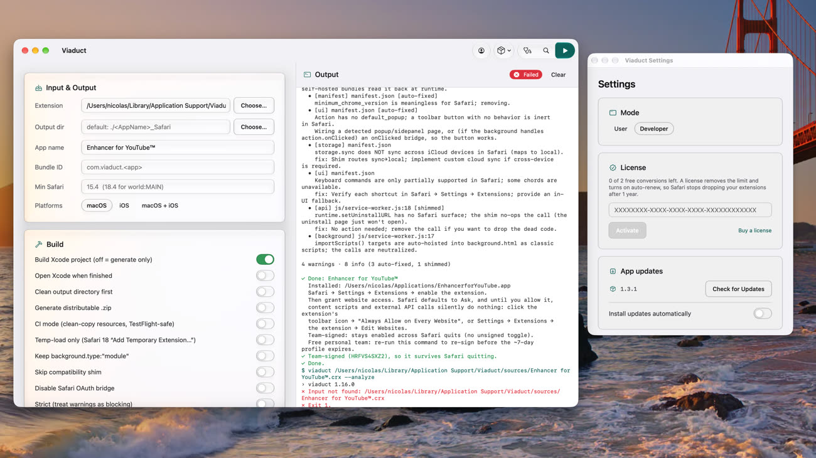This screenshot has height=458, width=816.
Task: Select the iOS platform option
Action: click(124, 205)
